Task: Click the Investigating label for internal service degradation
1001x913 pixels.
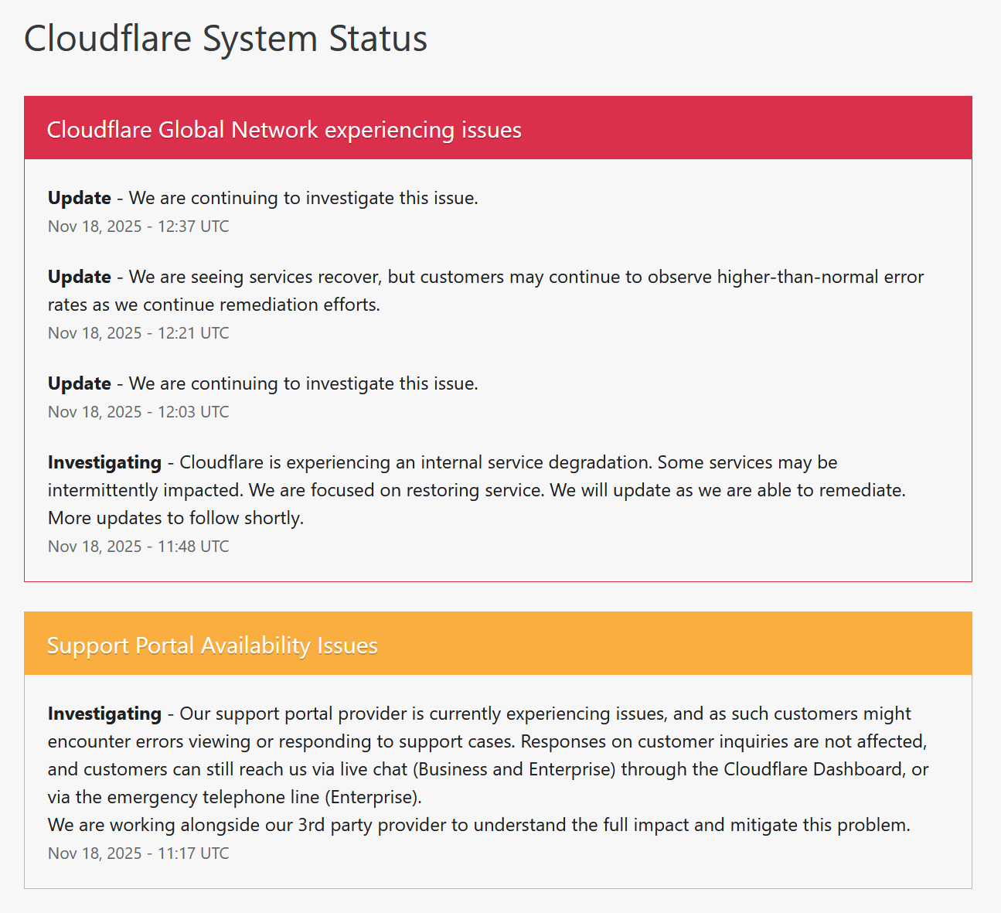Action: [x=104, y=462]
